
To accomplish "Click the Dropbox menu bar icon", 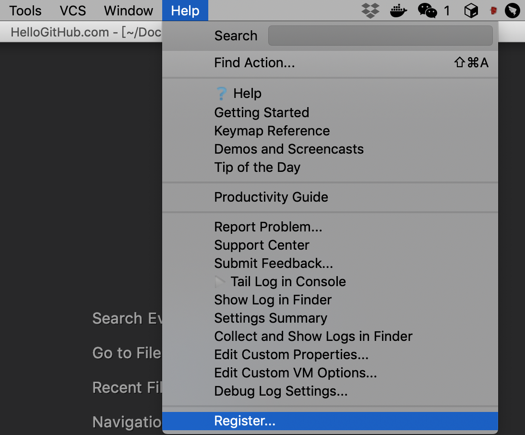I will tap(370, 10).
